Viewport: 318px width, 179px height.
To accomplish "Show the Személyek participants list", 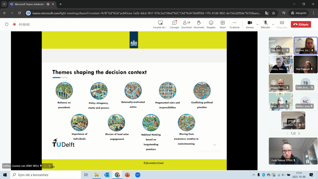I will (187, 24).
